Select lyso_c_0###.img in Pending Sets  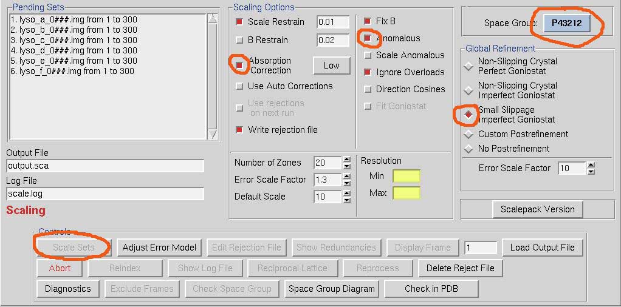click(x=73, y=40)
